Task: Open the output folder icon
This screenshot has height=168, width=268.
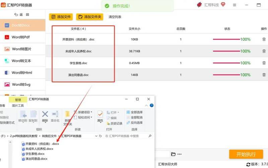Action: point(173,154)
